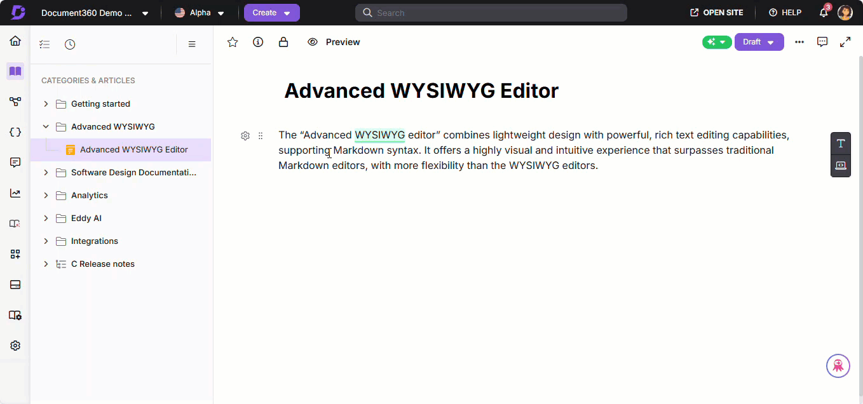Open the comments panel icon

pyautogui.click(x=822, y=42)
